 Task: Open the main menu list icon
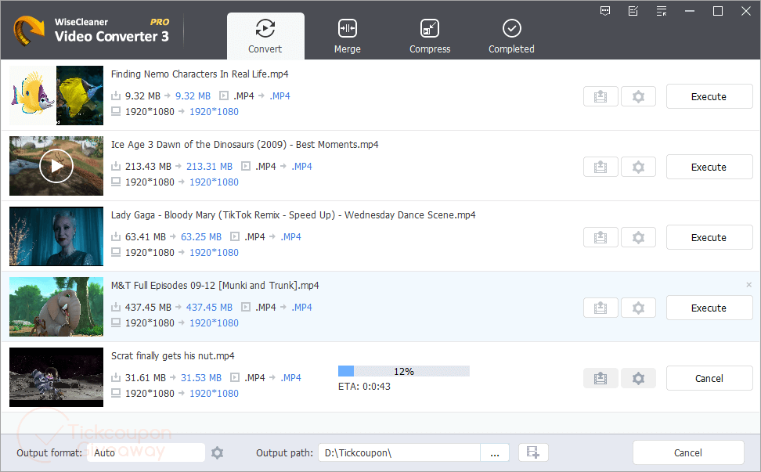(662, 11)
